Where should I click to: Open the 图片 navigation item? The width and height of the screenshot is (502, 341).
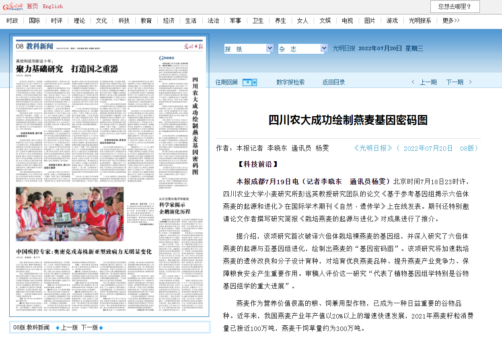370,21
